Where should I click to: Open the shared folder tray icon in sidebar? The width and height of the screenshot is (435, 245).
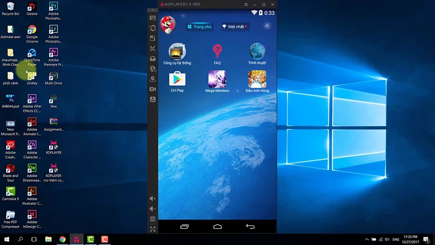tap(153, 59)
